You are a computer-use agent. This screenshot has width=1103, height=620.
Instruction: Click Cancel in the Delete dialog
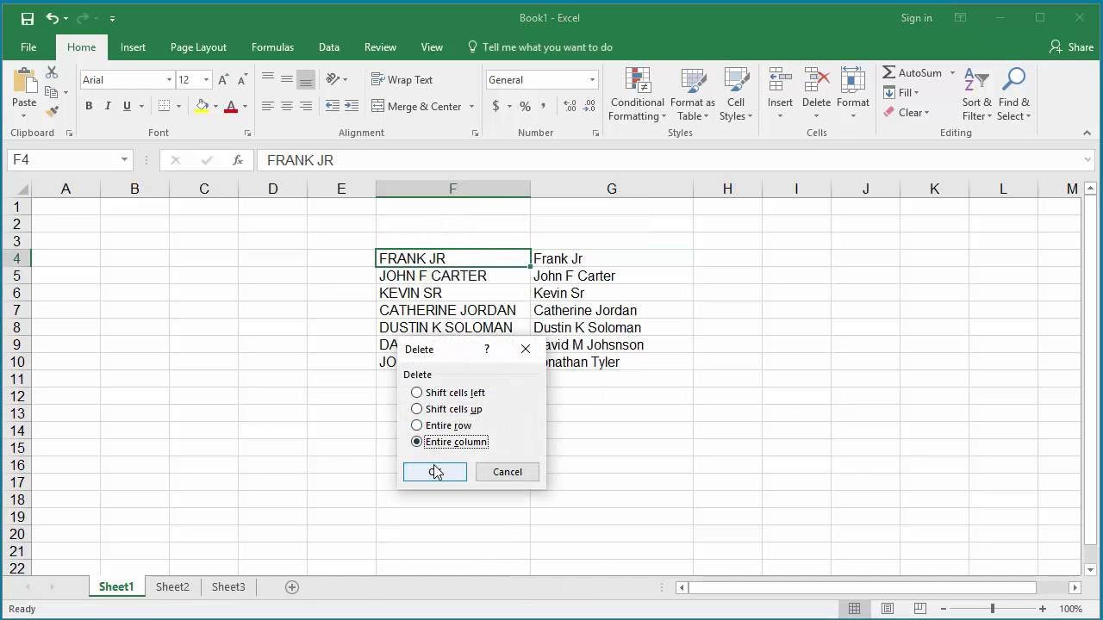(508, 472)
